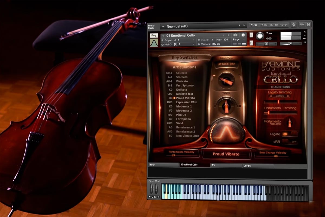This screenshot has height=217, width=325.
Task: Click the Portamento Volume knob
Action: pos(290,122)
